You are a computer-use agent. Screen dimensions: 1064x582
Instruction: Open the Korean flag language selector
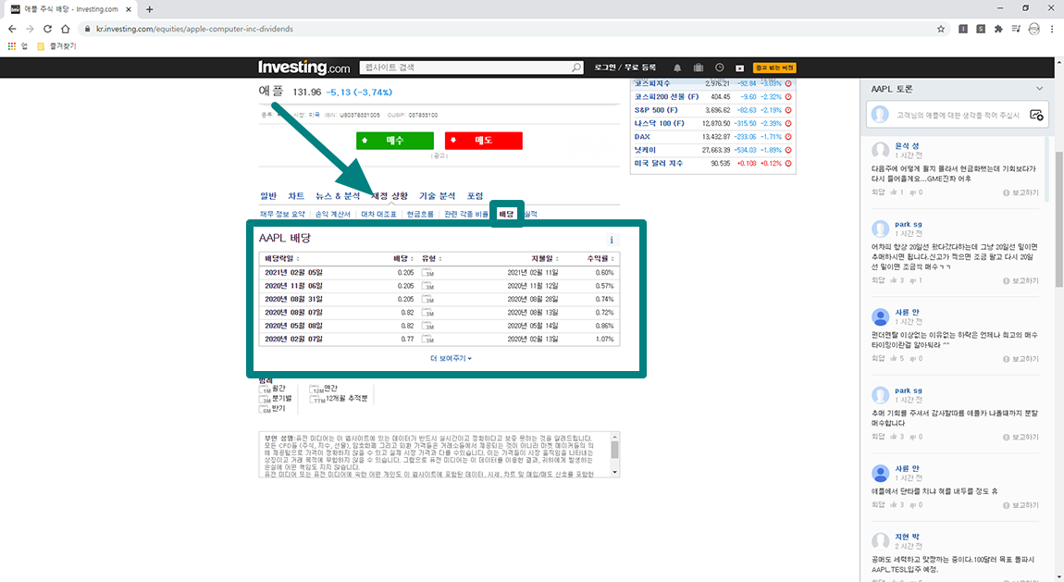click(739, 68)
